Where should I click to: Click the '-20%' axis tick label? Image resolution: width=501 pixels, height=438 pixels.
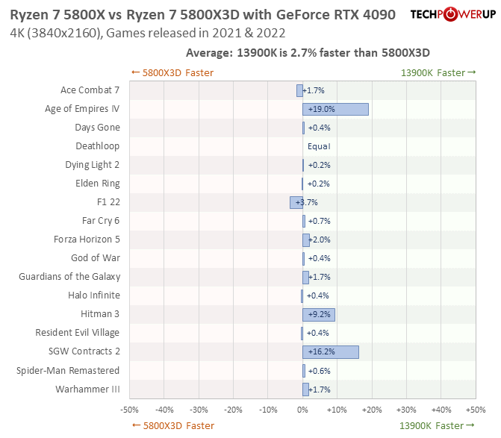click(233, 410)
